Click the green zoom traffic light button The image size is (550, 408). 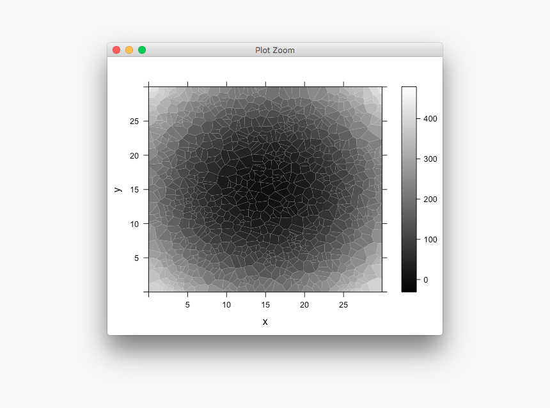pos(141,49)
